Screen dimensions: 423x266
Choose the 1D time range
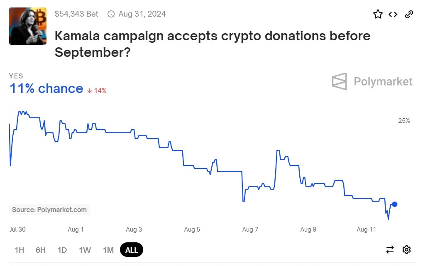click(x=62, y=250)
